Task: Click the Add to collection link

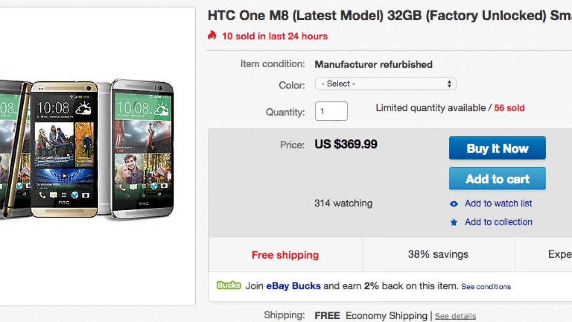Action: pyautogui.click(x=498, y=222)
